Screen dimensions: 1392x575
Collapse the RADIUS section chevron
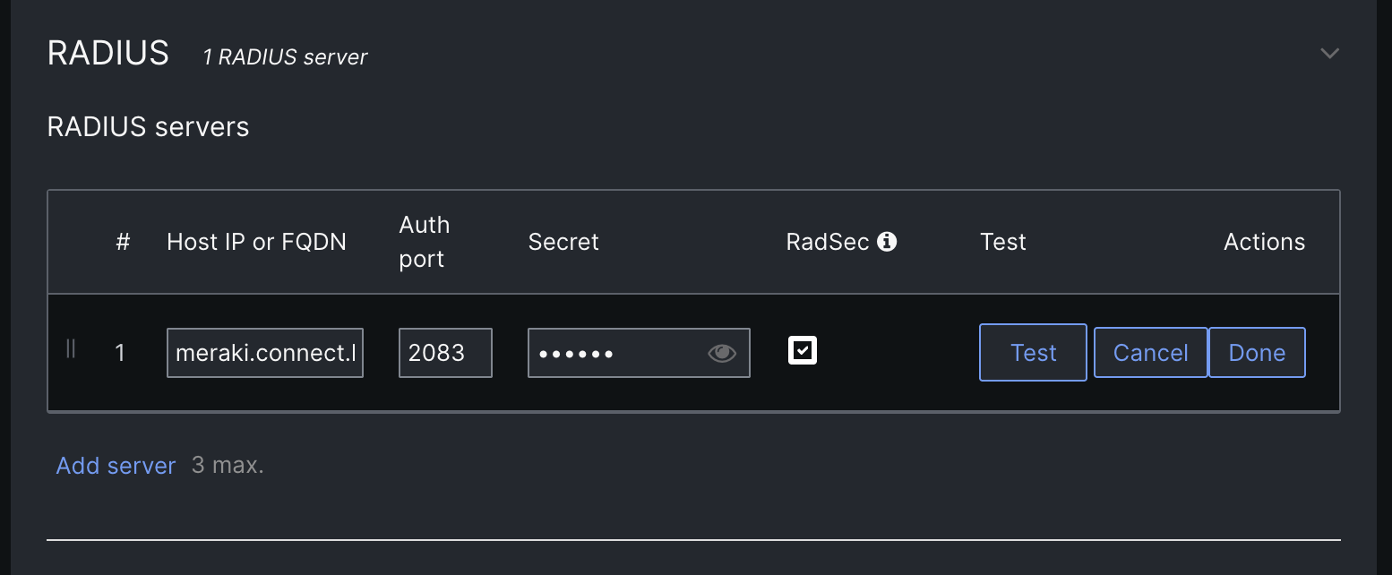tap(1329, 54)
